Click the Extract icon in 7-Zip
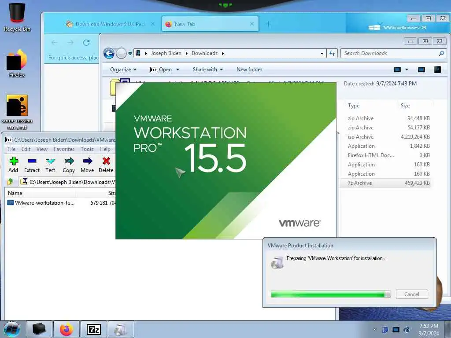Screen dimensions: 451x338 (x=32, y=165)
